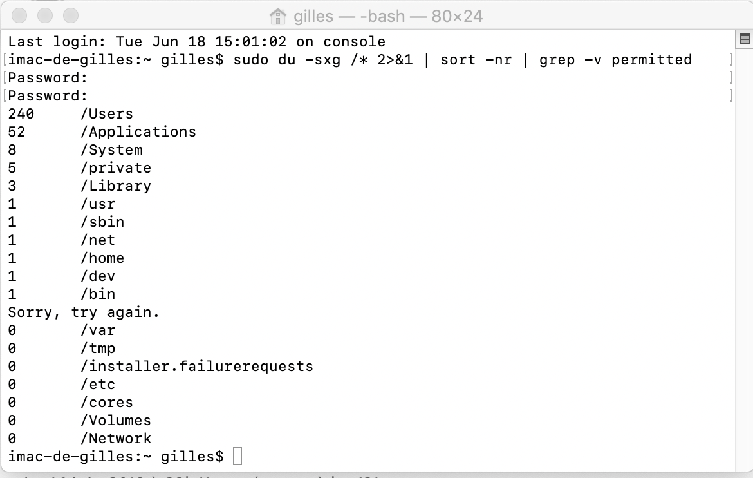Click the split pane icon at top right
The height and width of the screenshot is (478, 753).
(x=745, y=40)
